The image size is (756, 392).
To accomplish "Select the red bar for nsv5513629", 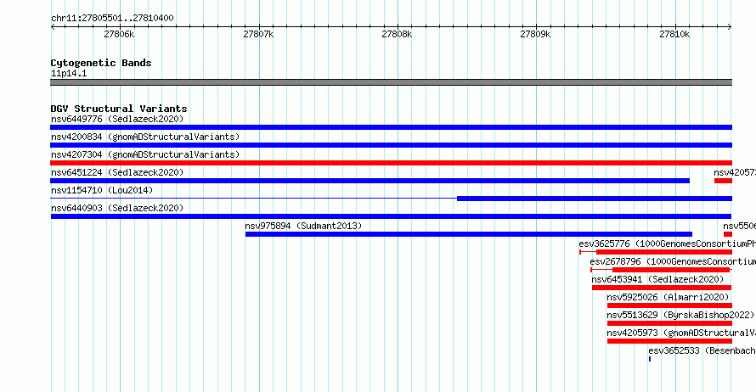I will (669, 323).
